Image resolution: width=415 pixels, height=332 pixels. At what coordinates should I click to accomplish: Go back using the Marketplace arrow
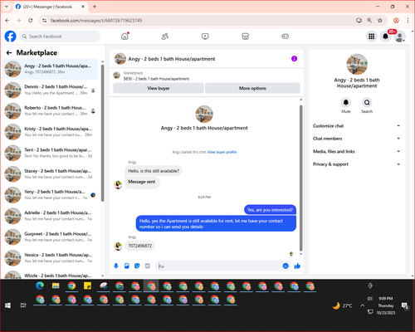pyautogui.click(x=9, y=53)
